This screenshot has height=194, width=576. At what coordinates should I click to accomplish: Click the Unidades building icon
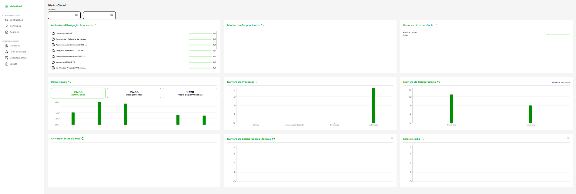7,46
